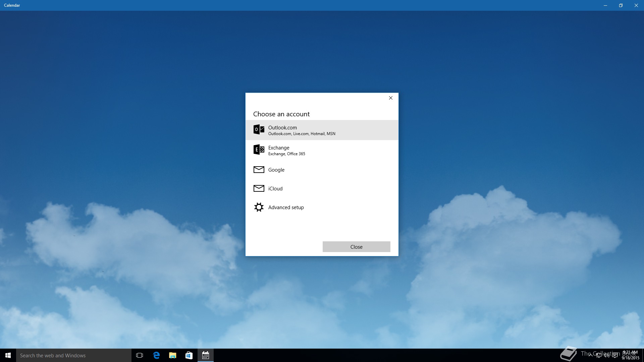Open Advanced setup with the gear icon
The height and width of the screenshot is (362, 644).
[x=322, y=207]
